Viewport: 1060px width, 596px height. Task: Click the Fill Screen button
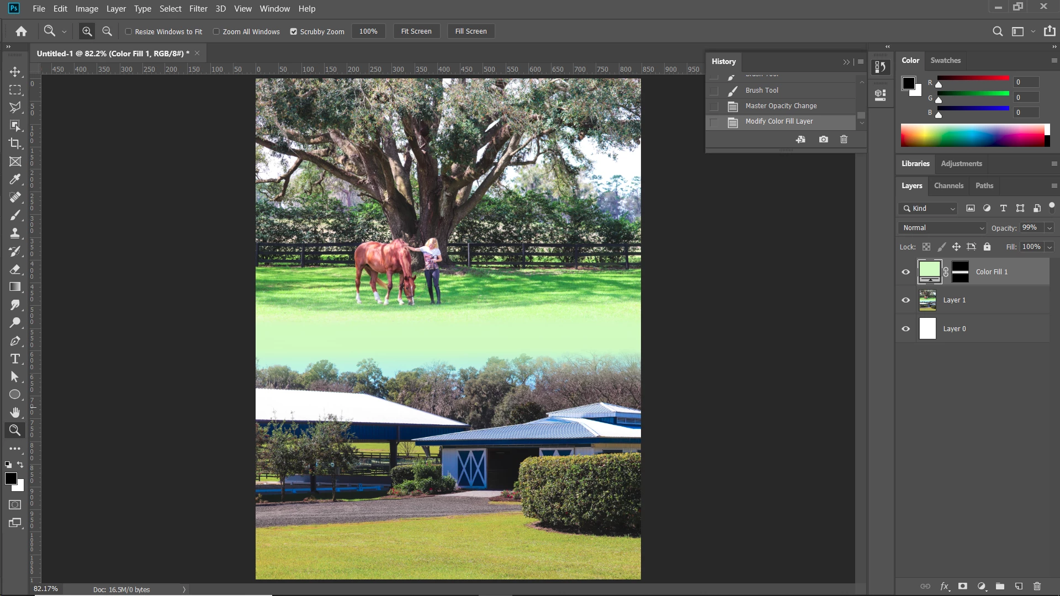[470, 31]
